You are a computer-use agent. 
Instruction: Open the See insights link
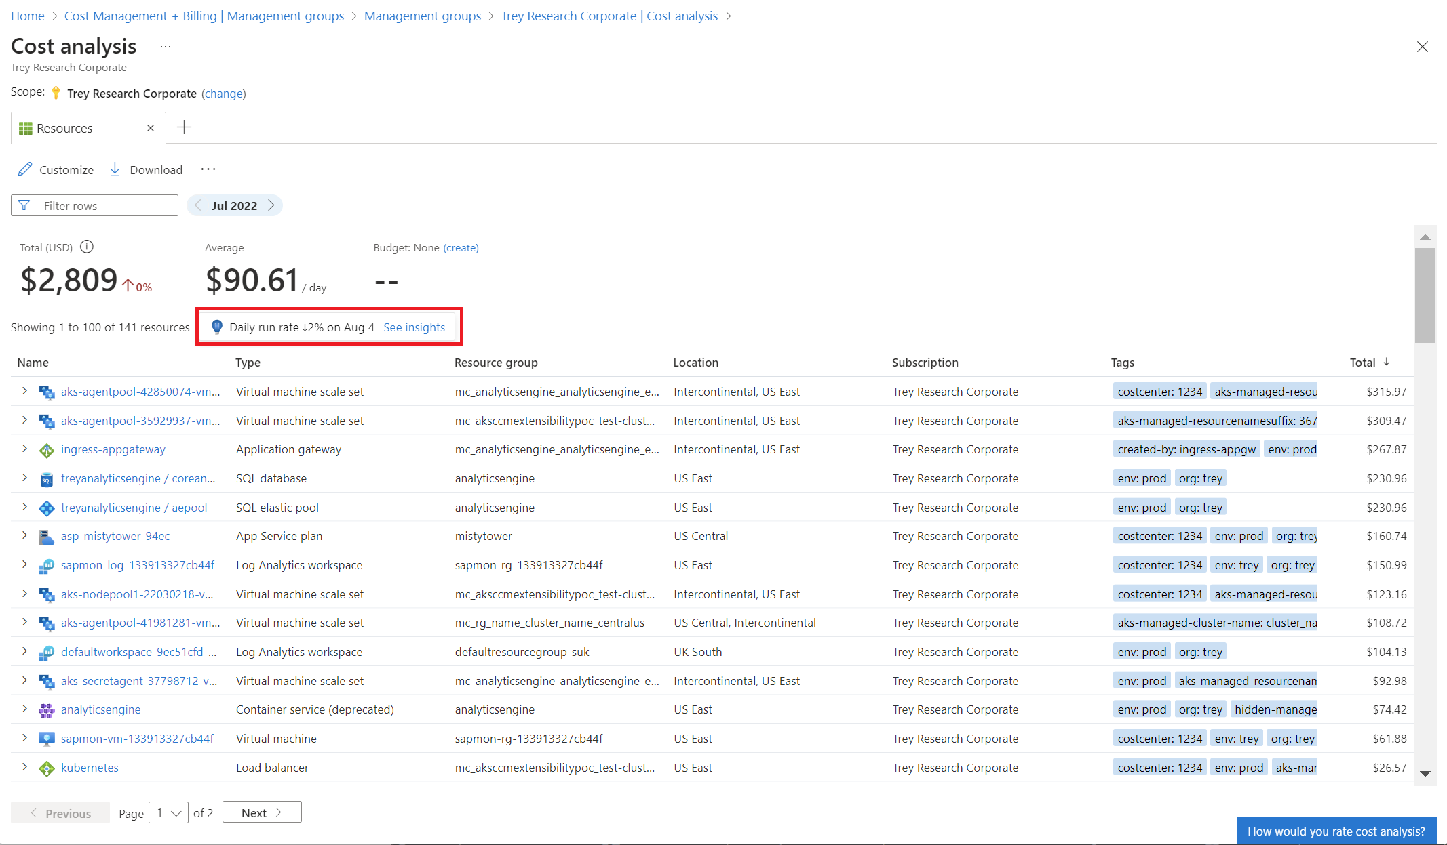(414, 327)
